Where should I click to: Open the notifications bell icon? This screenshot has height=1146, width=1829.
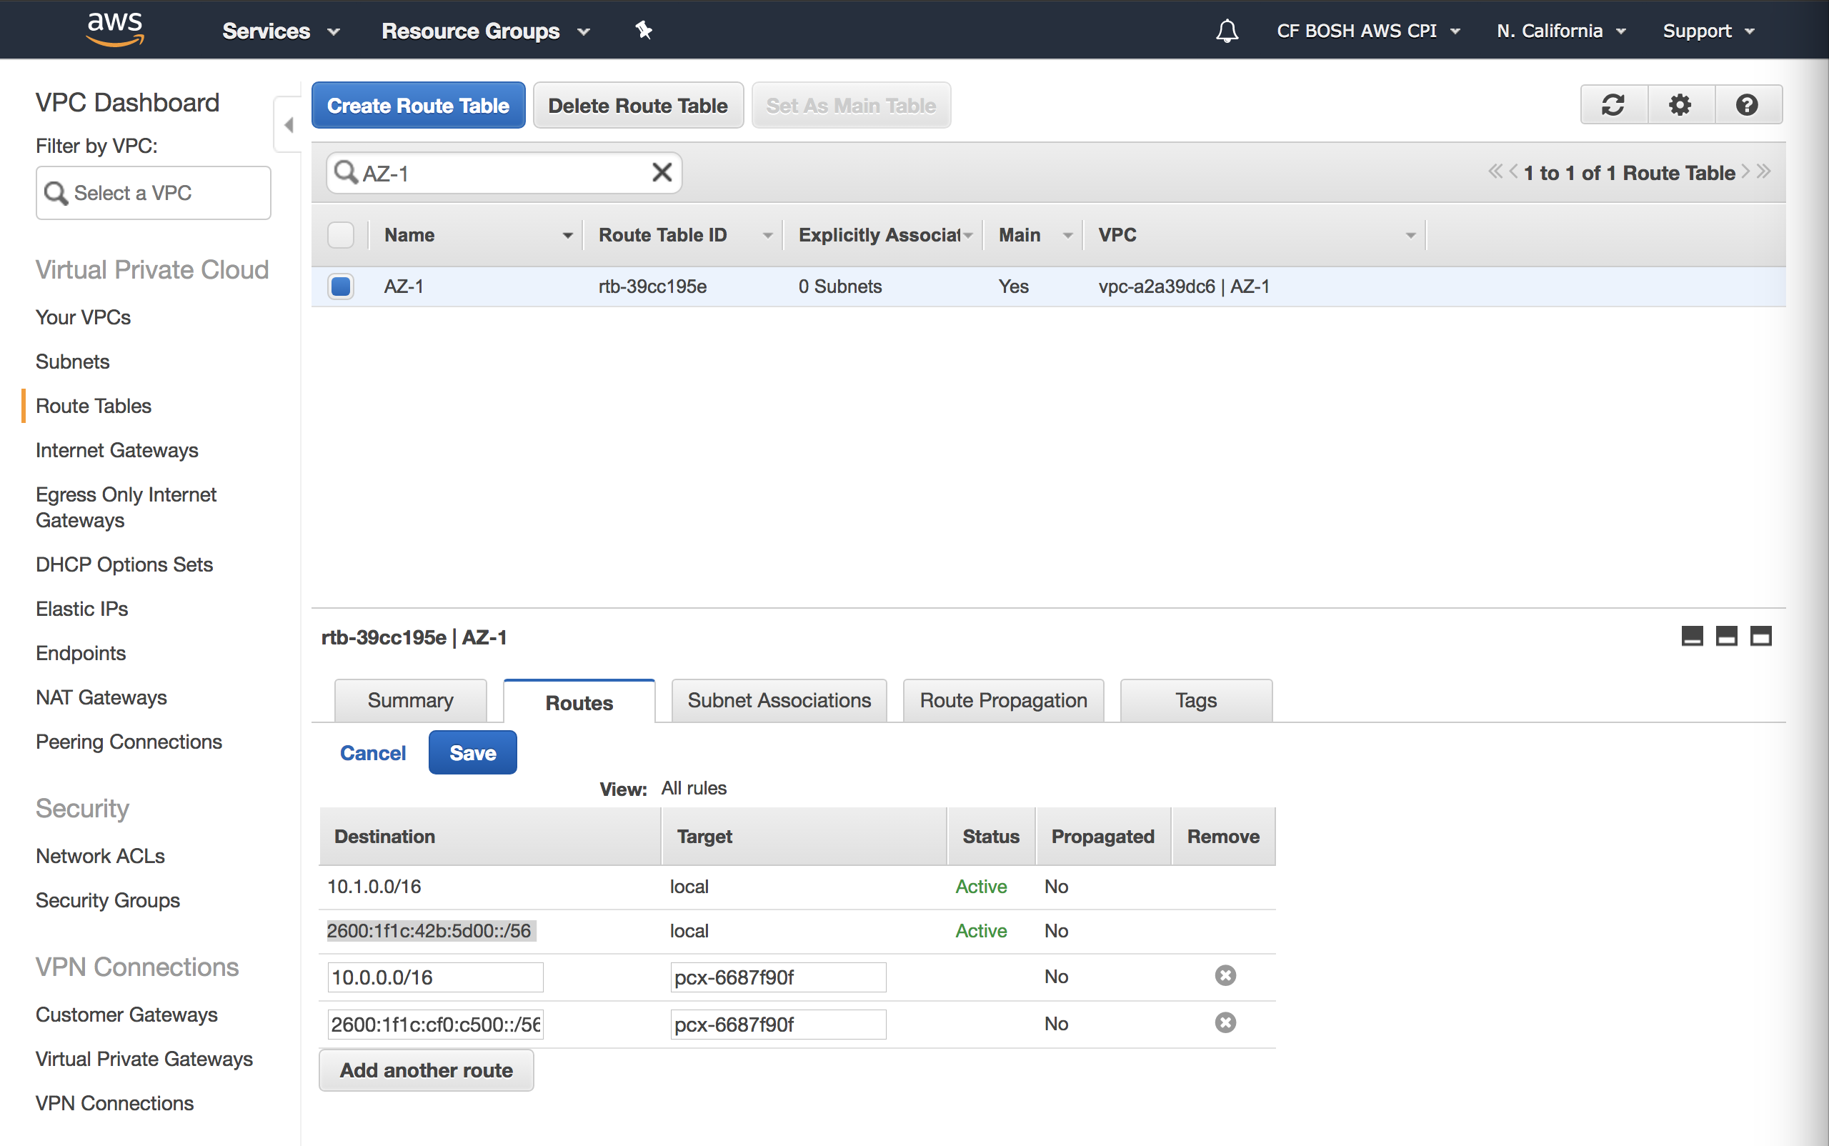click(x=1227, y=31)
